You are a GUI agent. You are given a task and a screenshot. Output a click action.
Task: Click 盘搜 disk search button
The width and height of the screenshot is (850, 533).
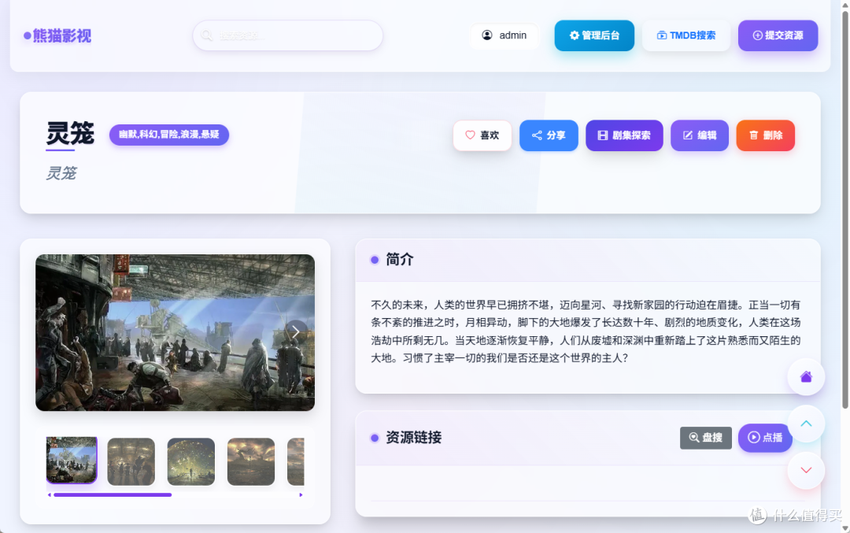706,438
